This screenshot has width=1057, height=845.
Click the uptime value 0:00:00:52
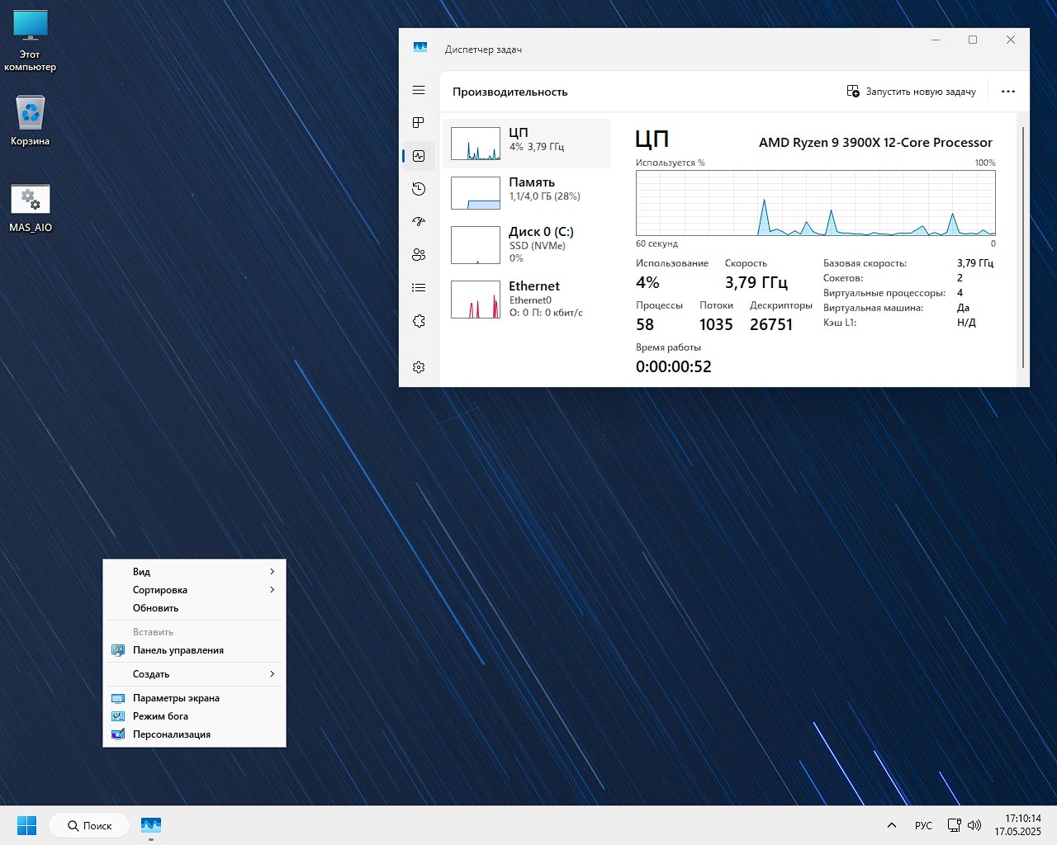674,367
